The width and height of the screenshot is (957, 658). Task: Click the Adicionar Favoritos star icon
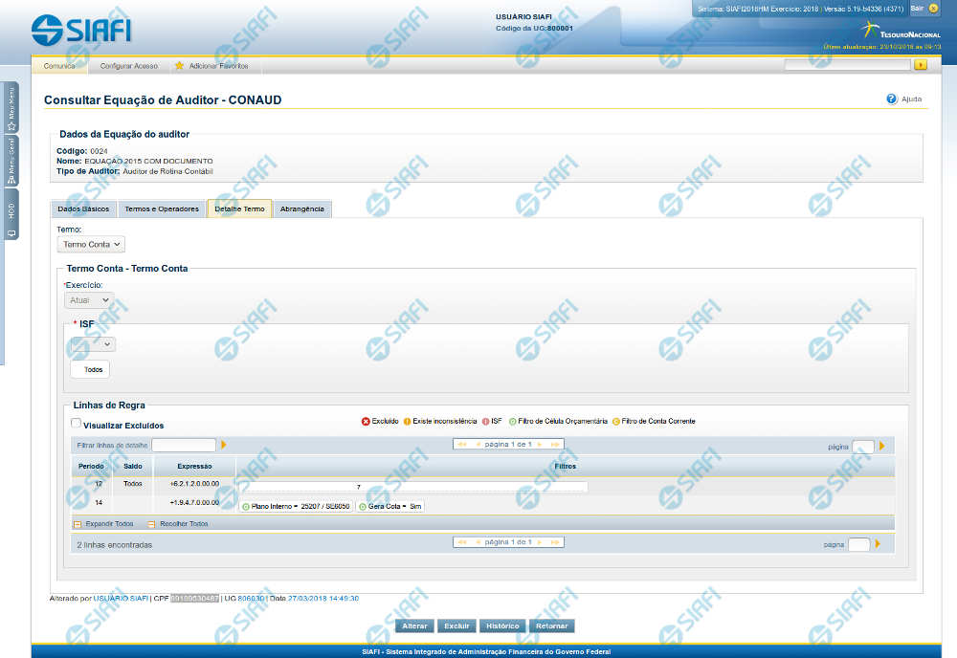tap(179, 66)
